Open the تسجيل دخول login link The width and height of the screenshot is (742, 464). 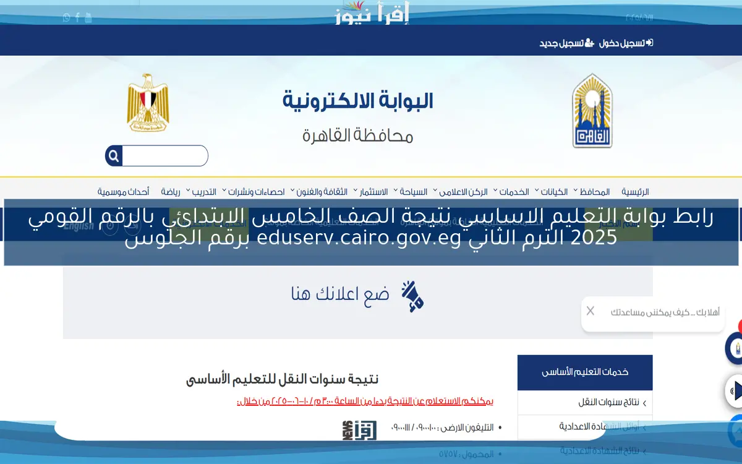pyautogui.click(x=626, y=43)
